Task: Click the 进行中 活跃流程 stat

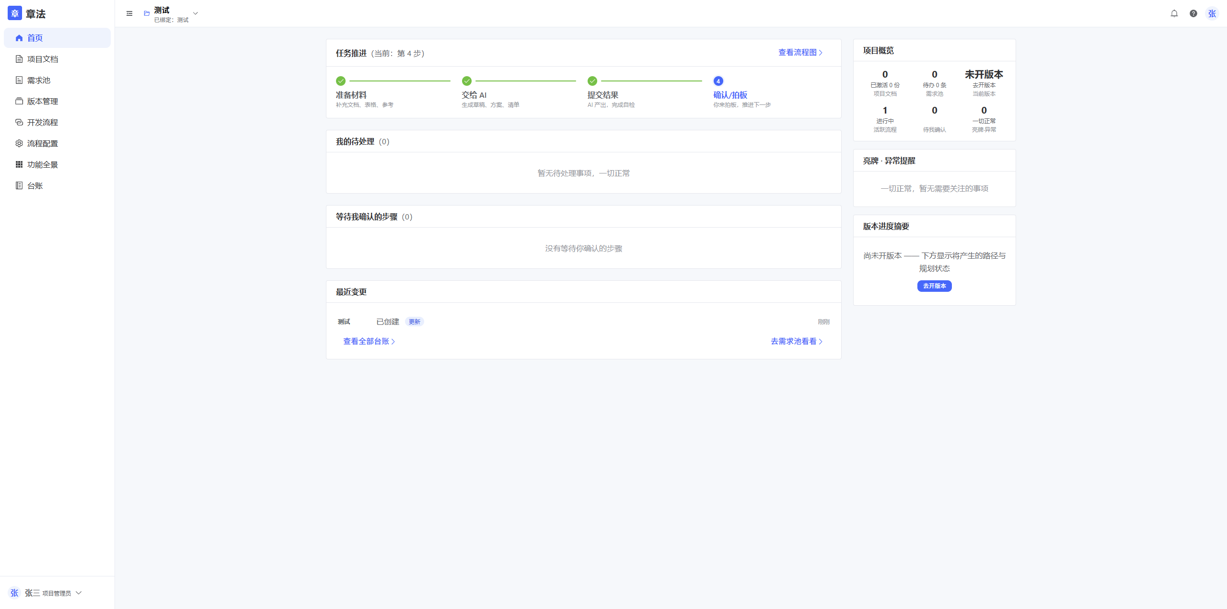Action: [885, 119]
